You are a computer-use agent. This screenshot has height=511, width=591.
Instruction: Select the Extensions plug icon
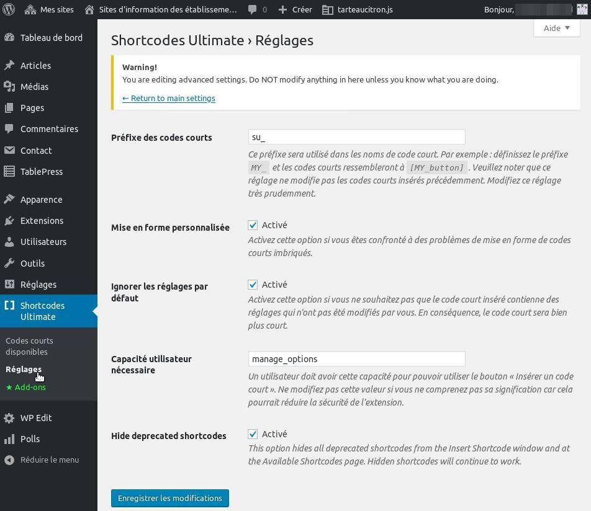pos(9,221)
